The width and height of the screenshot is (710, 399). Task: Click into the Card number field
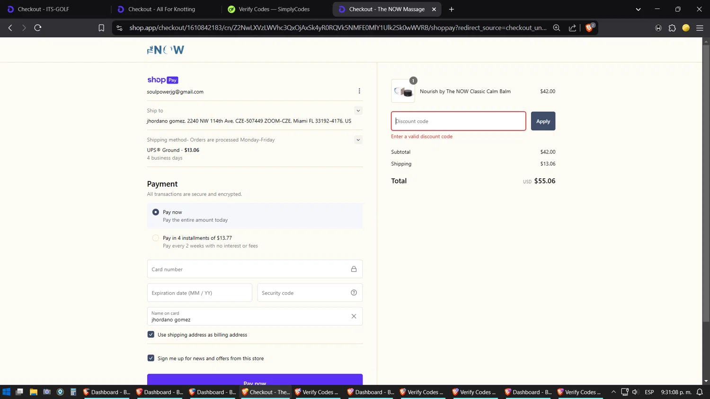255,269
